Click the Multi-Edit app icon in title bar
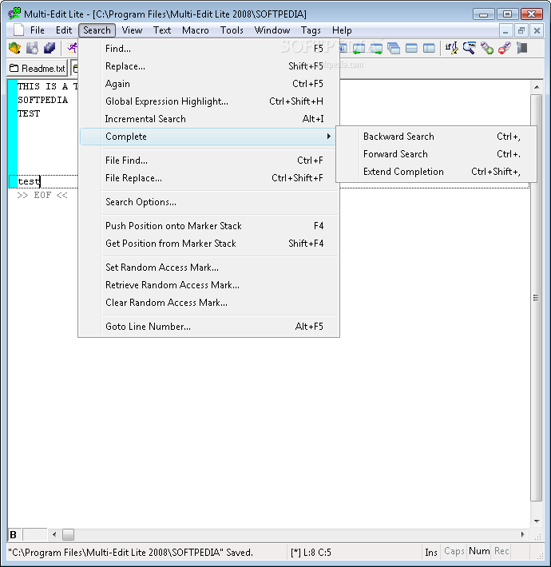Image resolution: width=551 pixels, height=567 pixels. coord(14,14)
